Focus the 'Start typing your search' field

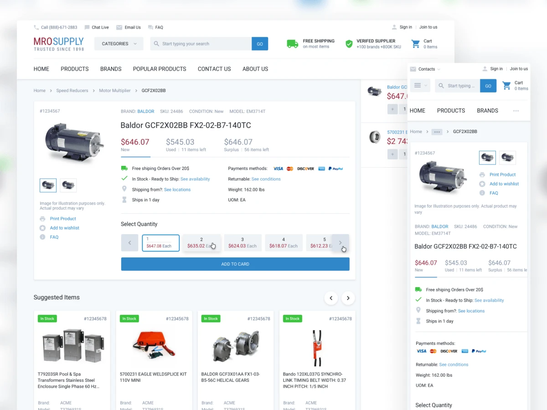(201, 44)
